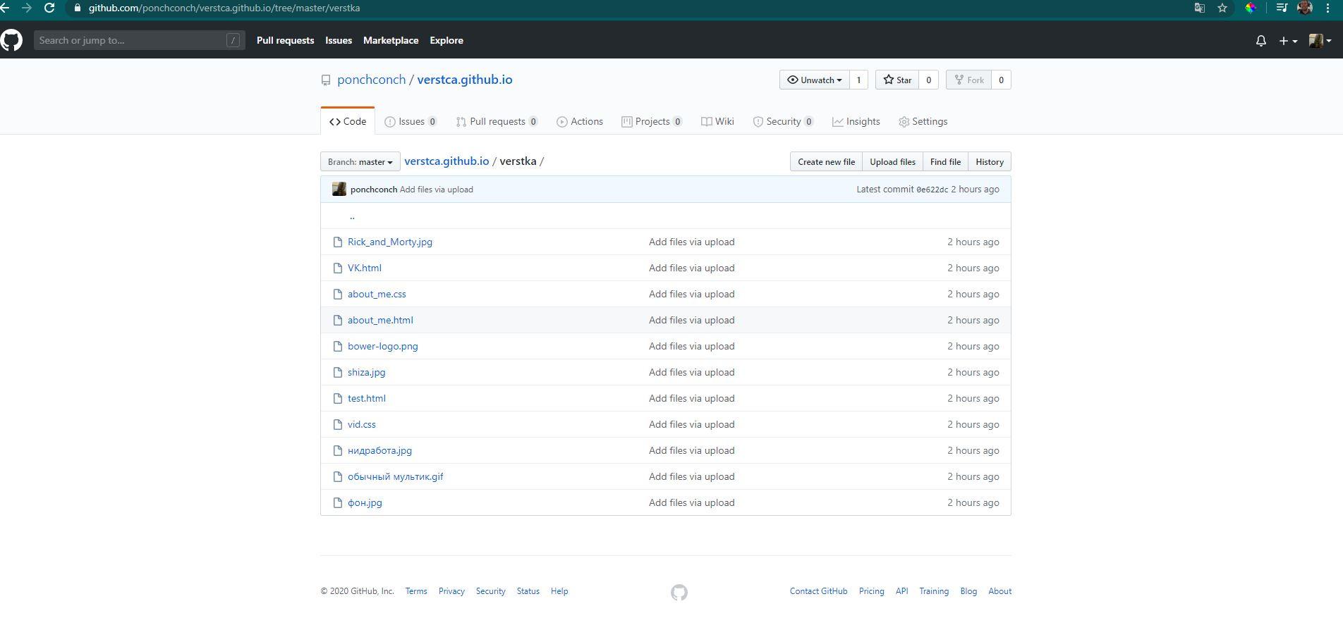Screen dimensions: 1343x637
Task: Open test.html file
Action: coord(367,398)
